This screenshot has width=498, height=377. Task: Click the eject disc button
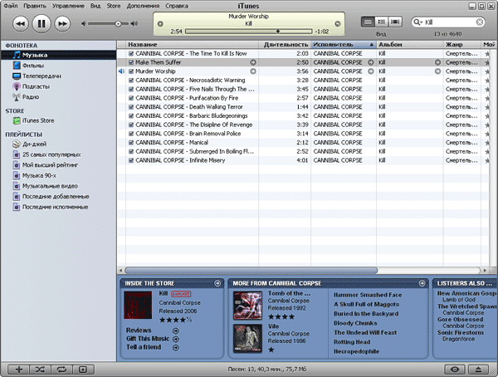pyautogui.click(x=478, y=369)
